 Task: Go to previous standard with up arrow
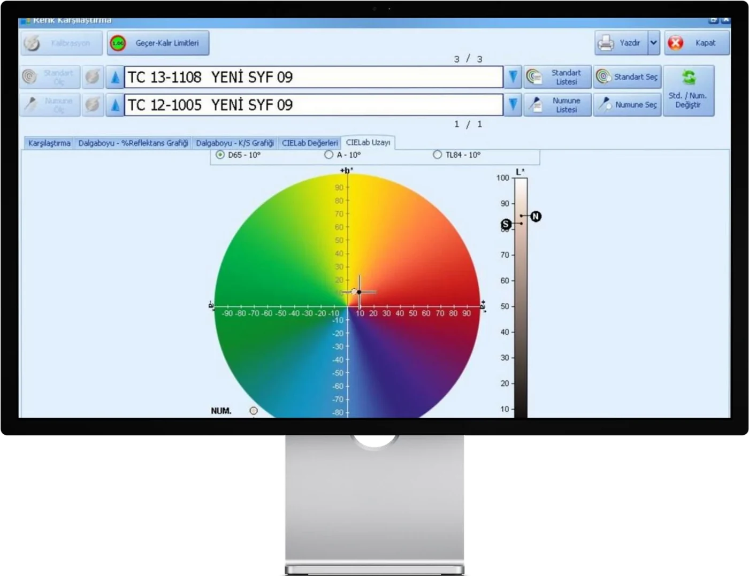[114, 77]
